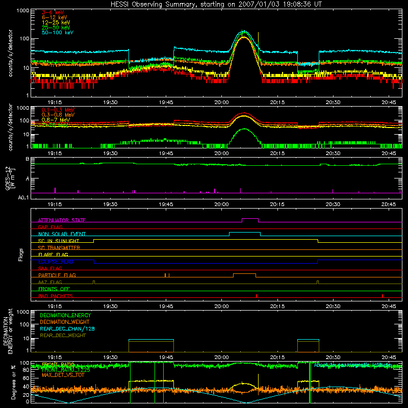Click the AAZ_FLAG label

(50, 282)
